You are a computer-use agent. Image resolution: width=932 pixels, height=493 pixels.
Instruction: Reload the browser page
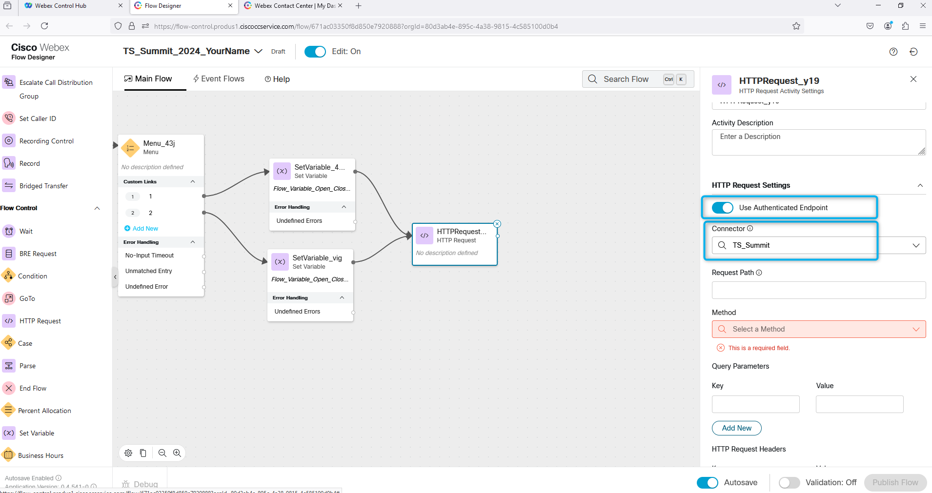pos(44,26)
